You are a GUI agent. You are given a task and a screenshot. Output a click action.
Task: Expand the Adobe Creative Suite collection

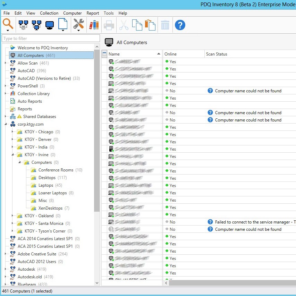tap(6, 254)
